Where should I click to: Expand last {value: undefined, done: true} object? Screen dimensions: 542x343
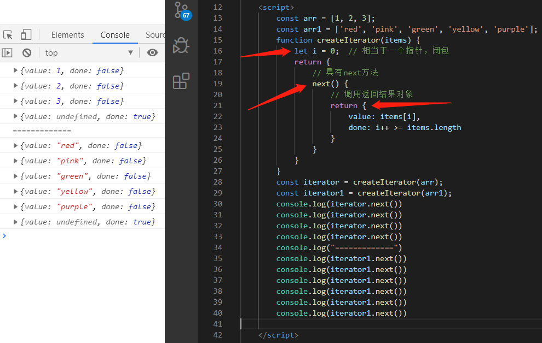click(x=15, y=222)
